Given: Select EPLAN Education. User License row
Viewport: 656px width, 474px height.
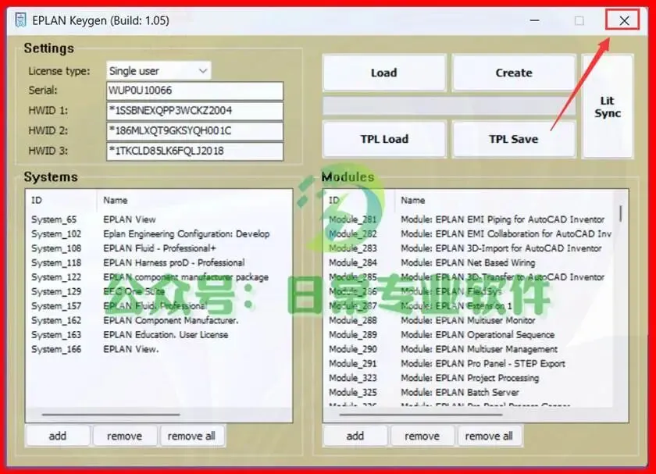Looking at the screenshot, I should (x=159, y=335).
